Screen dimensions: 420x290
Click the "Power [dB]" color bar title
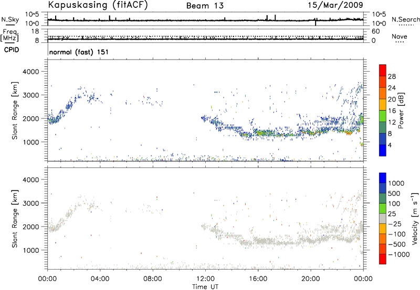point(401,110)
